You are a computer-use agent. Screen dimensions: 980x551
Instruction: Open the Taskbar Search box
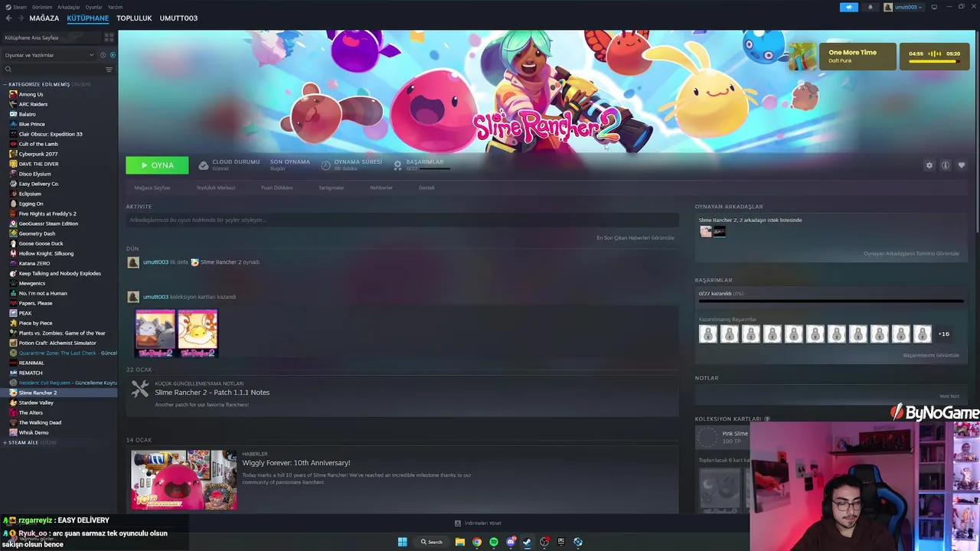click(x=432, y=542)
